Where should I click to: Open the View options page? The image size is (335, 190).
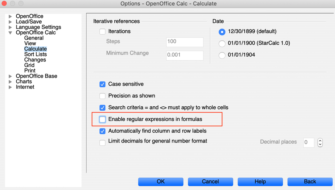point(30,43)
